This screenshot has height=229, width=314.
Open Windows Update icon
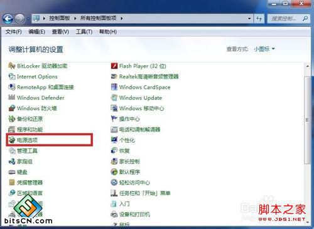[114, 98]
